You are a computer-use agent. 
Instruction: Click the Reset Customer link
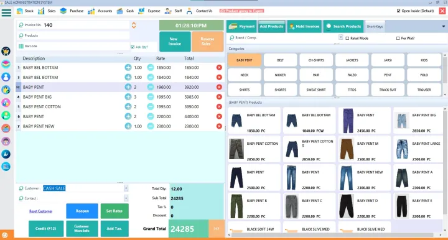41,211
